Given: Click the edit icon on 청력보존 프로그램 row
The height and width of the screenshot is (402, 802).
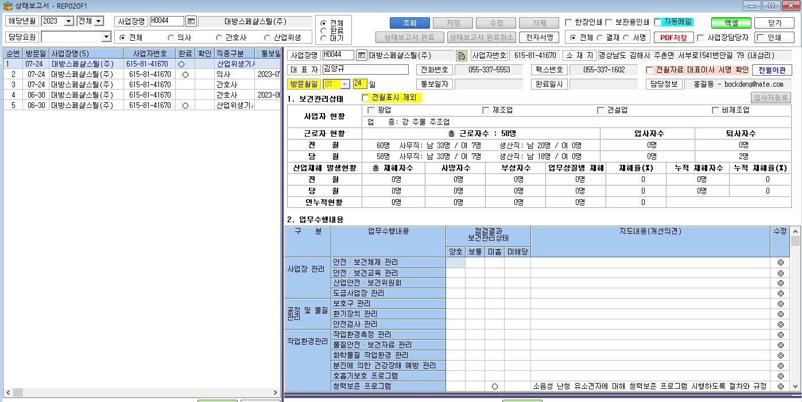Looking at the screenshot, I should 780,386.
